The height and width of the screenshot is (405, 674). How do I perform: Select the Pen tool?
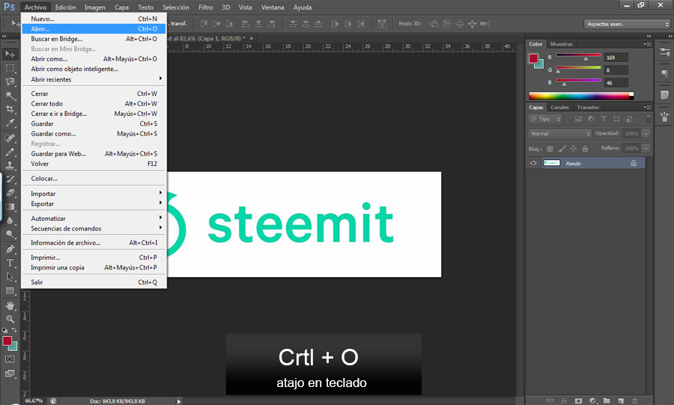click(10, 249)
